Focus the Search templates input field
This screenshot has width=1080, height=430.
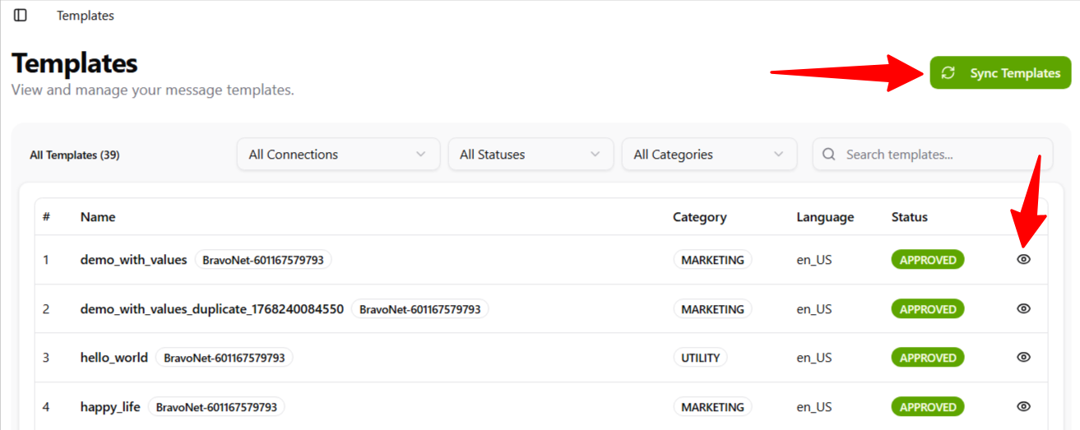pos(942,155)
